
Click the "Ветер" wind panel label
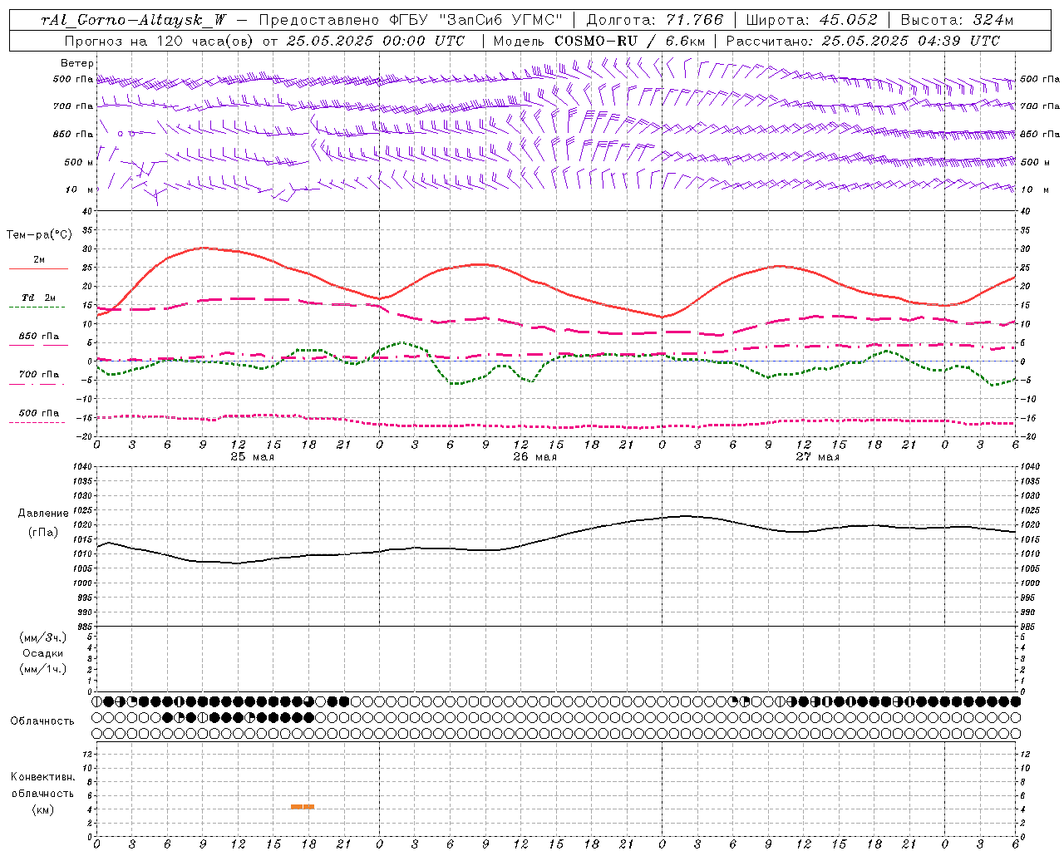click(77, 63)
